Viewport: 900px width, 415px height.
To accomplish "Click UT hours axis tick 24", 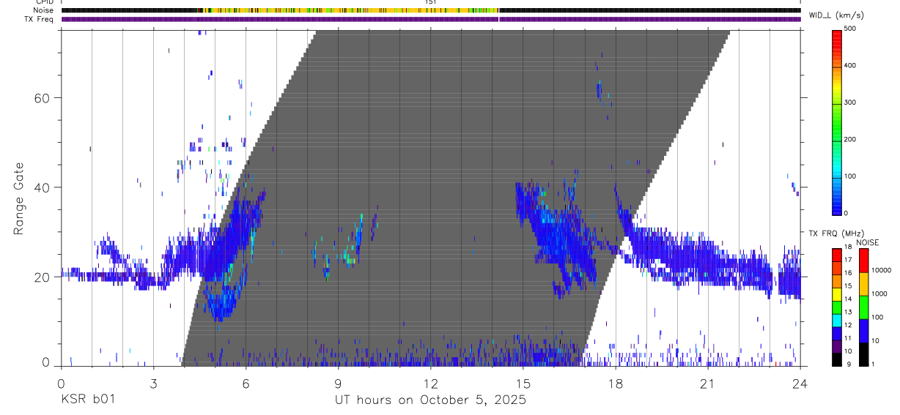I will click(x=800, y=384).
